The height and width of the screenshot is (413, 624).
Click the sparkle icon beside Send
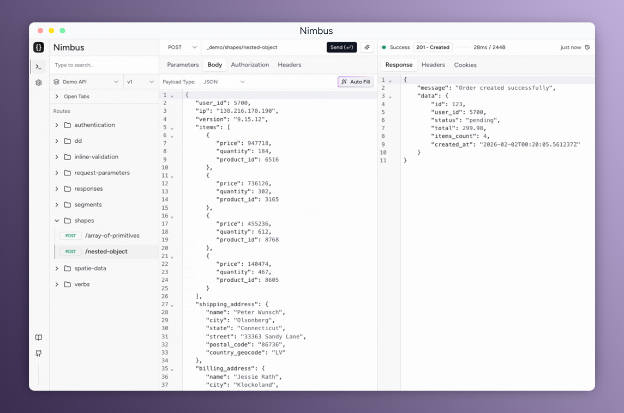[367, 47]
